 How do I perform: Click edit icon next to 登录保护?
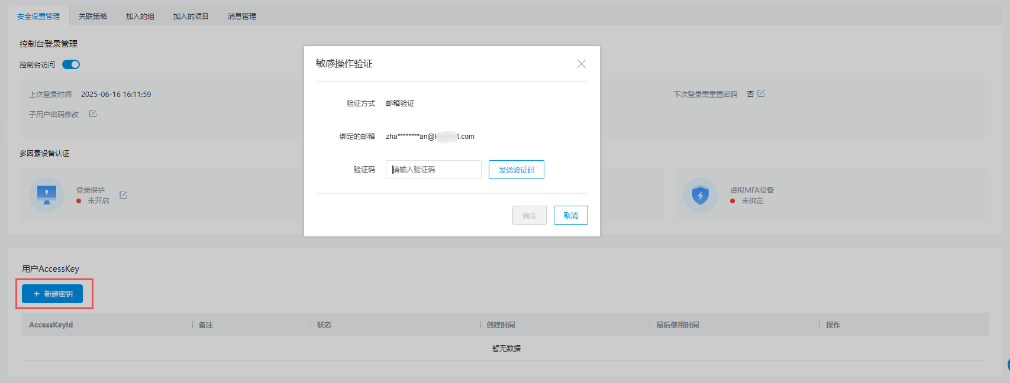coord(123,195)
